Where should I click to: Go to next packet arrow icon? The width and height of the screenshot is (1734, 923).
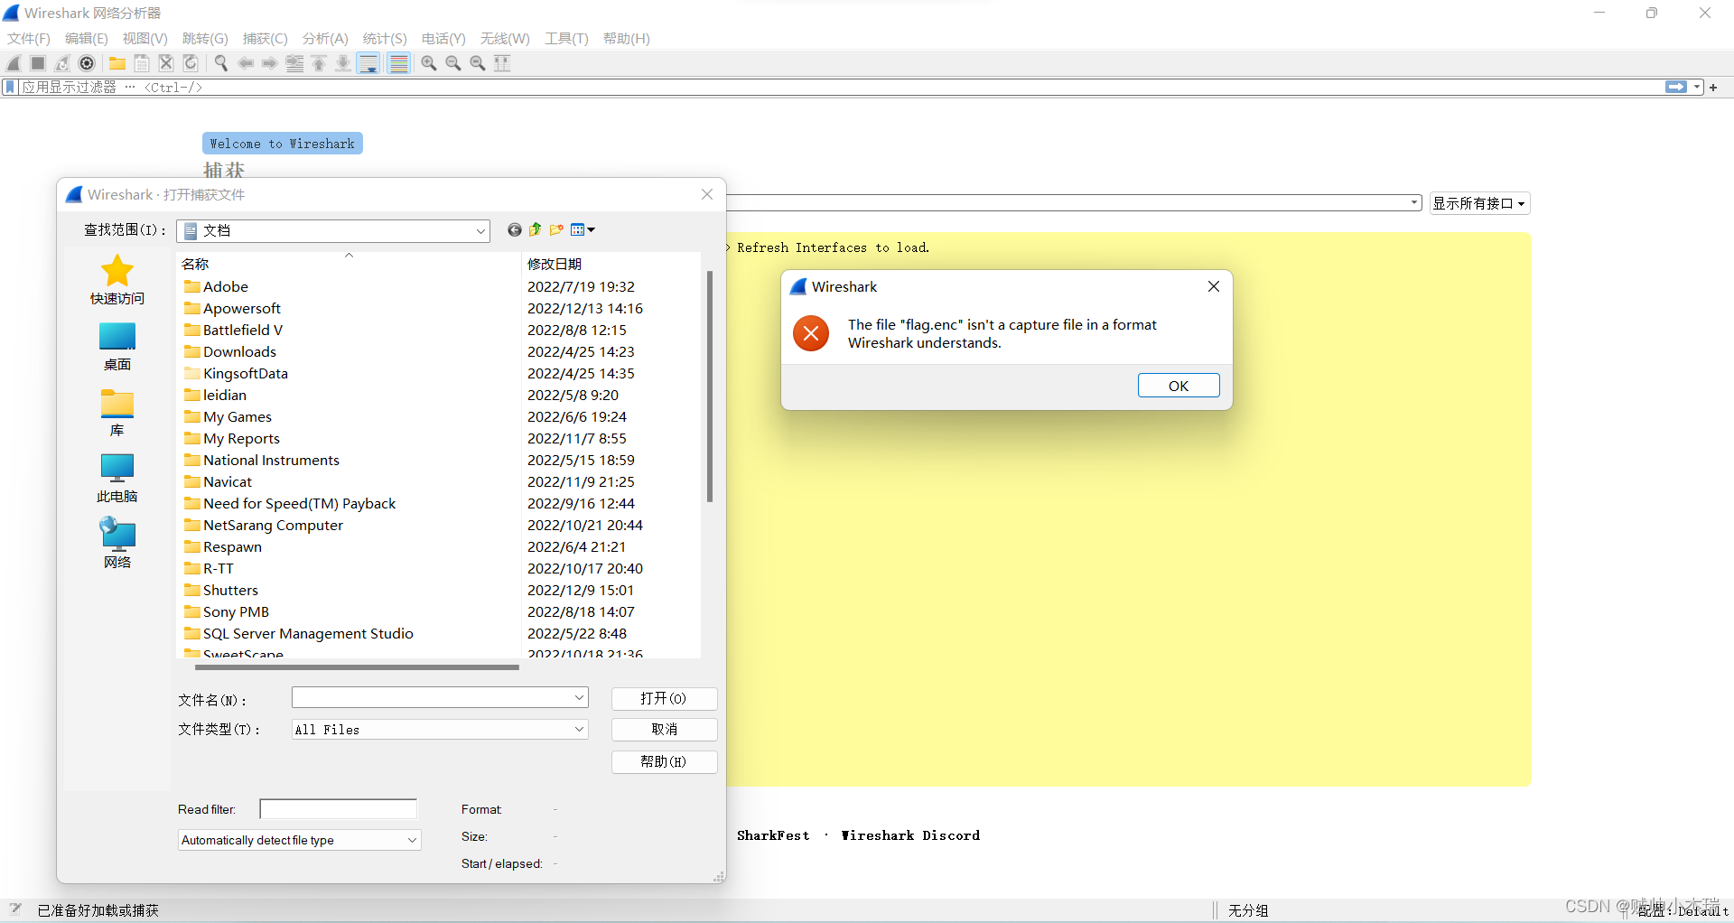270,63
